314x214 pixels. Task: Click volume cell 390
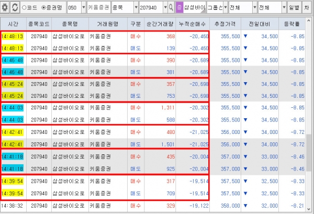pos(171,60)
